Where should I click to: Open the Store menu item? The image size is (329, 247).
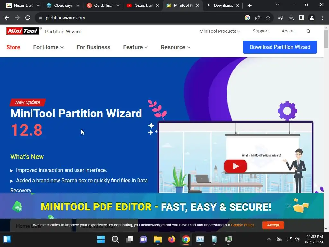click(x=13, y=47)
